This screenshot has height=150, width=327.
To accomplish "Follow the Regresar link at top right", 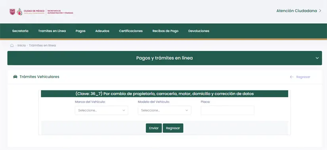I will pos(303,77).
